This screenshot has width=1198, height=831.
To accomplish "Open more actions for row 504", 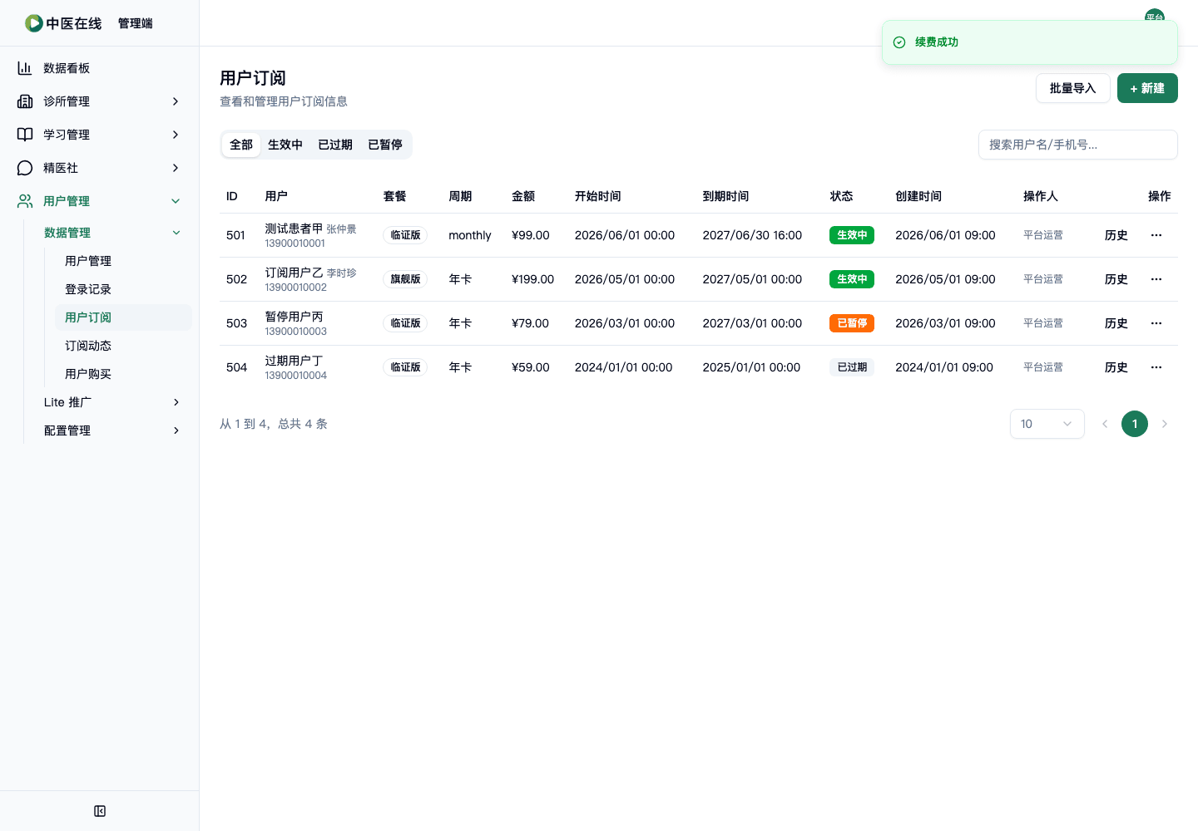I will click(x=1156, y=367).
